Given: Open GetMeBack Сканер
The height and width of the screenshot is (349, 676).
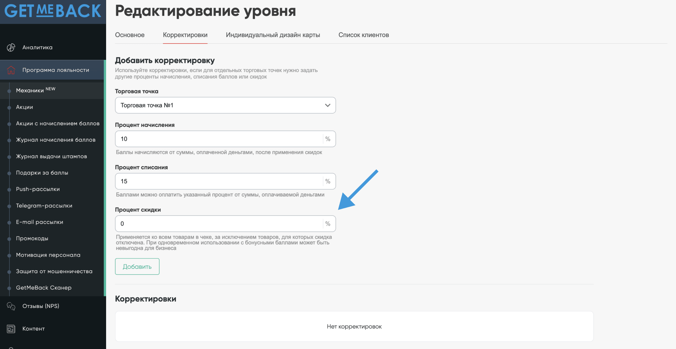Looking at the screenshot, I should [x=44, y=288].
